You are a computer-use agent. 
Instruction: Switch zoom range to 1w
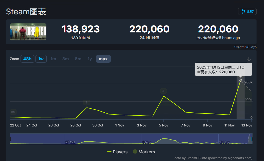41,59
